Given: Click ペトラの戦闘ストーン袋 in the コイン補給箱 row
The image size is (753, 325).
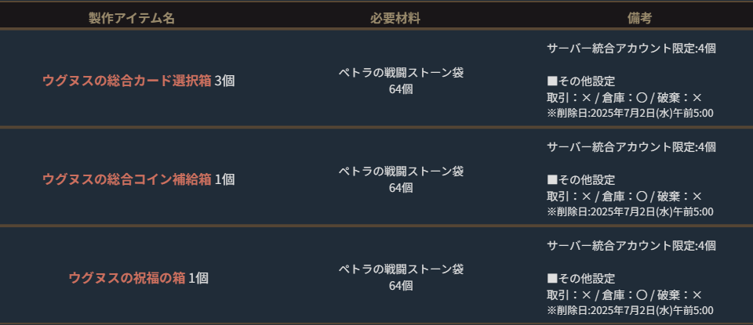Looking at the screenshot, I should tap(401, 171).
